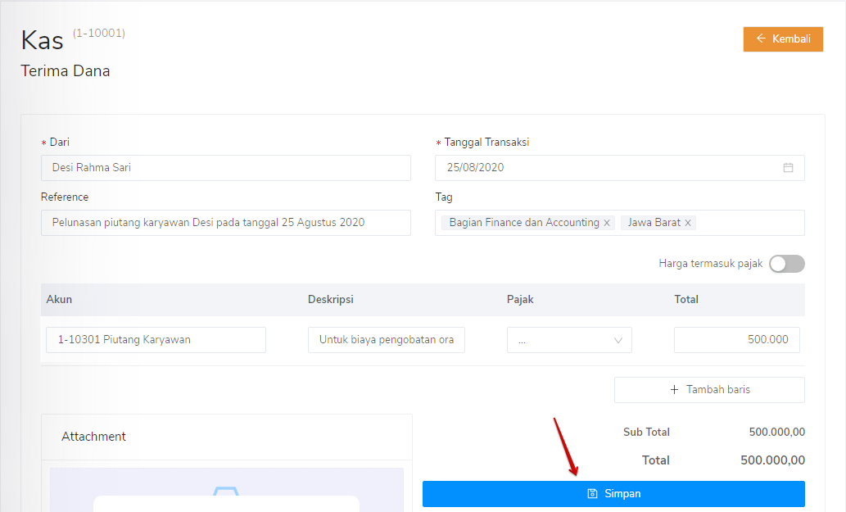
Task: Remove the Jawa Barat tag
Action: [x=688, y=223]
